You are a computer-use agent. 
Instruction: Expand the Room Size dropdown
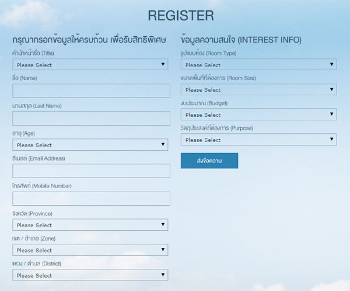pyautogui.click(x=258, y=90)
